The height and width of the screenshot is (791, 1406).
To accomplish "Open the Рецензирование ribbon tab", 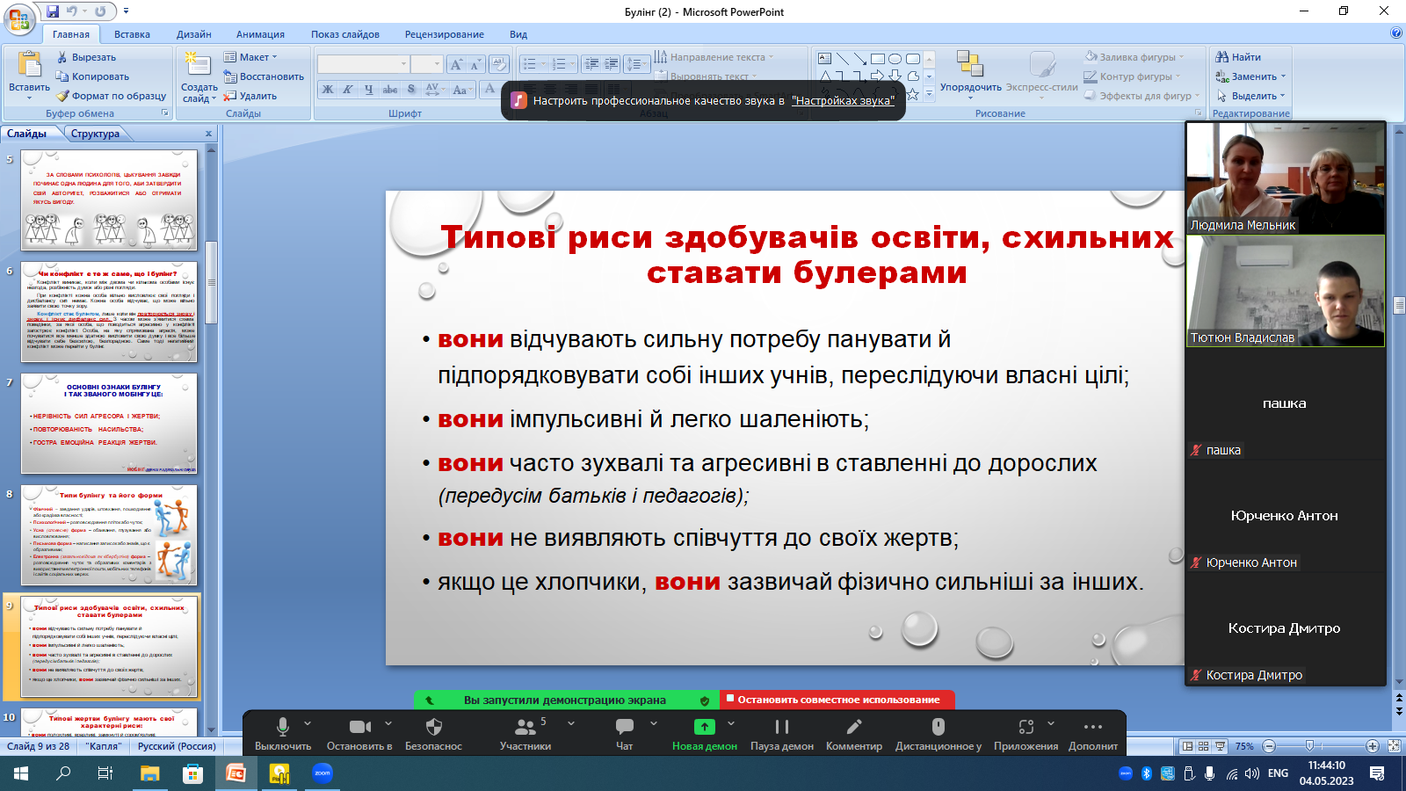I will (445, 34).
